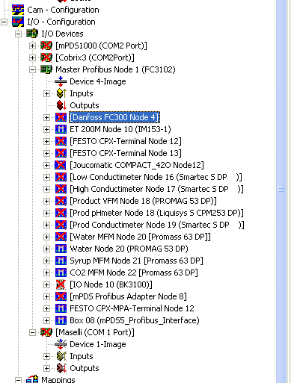Click the Master Profibus Node 1 card icon
Image resolution: width=291 pixels, height=383 pixels.
(46, 69)
